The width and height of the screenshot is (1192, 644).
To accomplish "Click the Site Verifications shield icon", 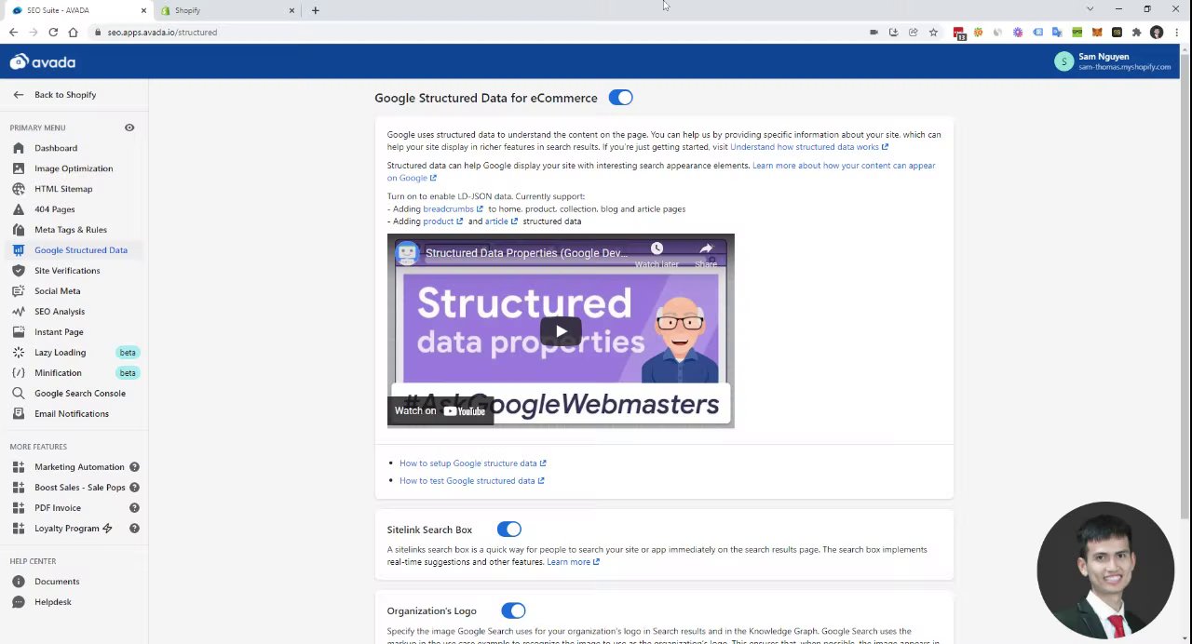I will [19, 271].
